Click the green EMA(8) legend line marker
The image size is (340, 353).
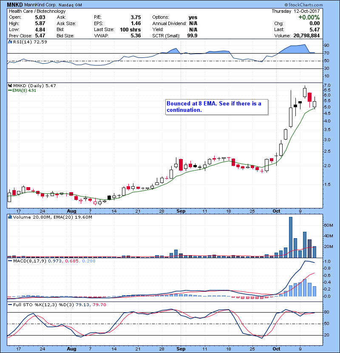coord(10,91)
